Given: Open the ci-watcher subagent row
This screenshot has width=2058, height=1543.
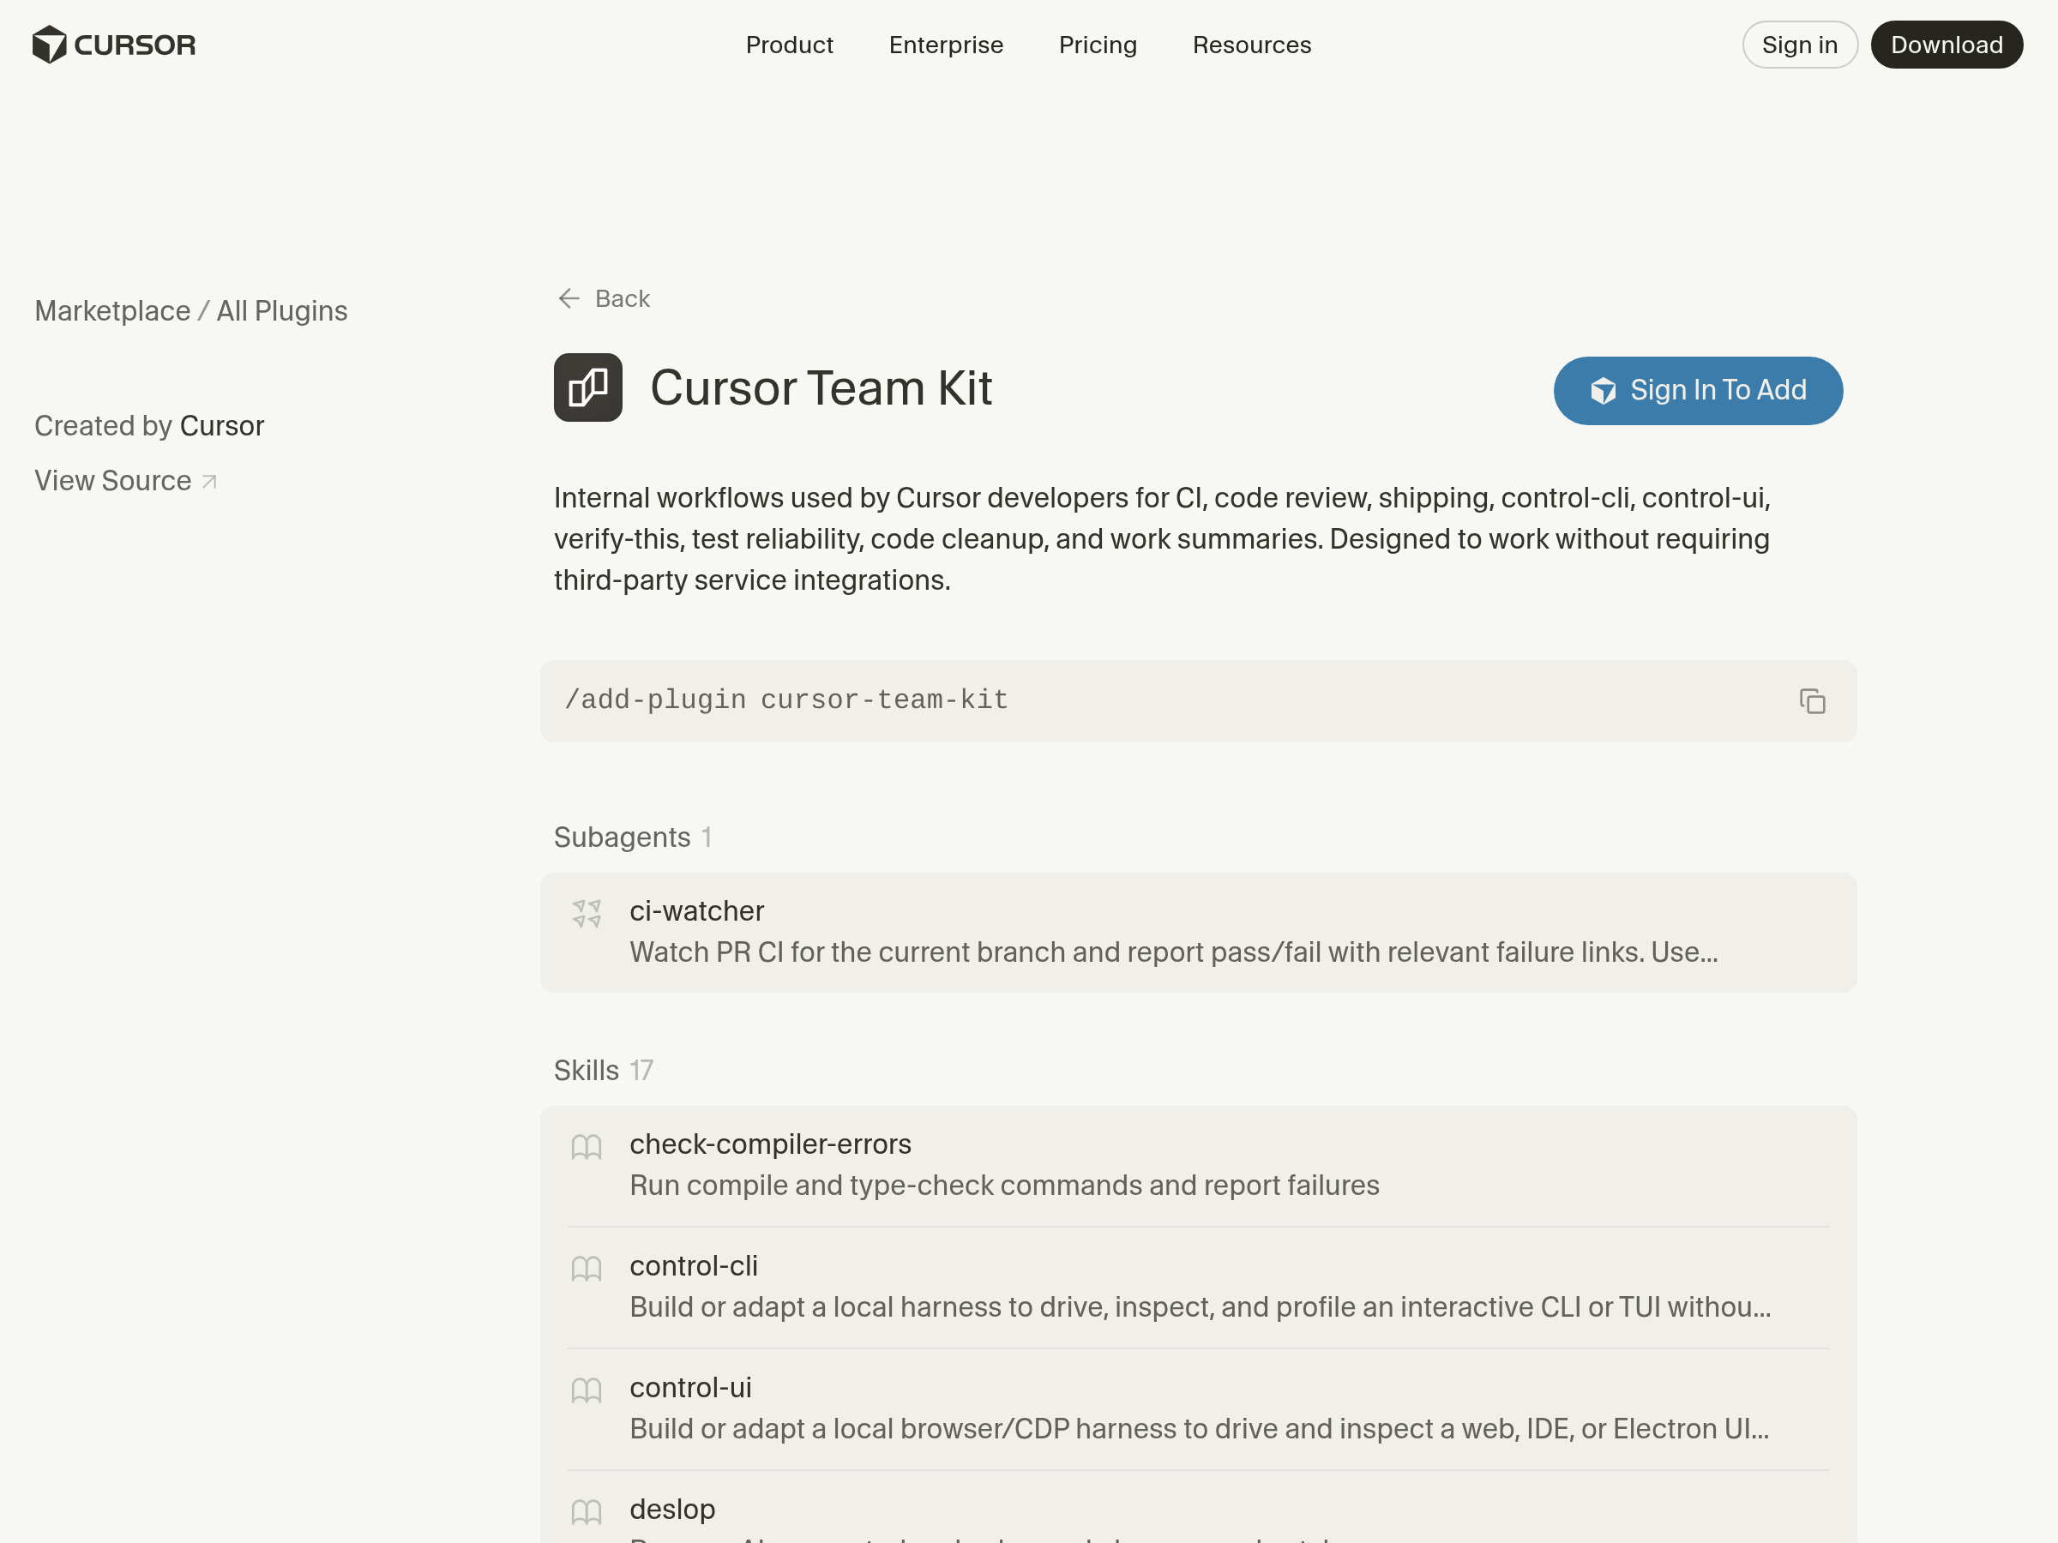Looking at the screenshot, I should click(x=1198, y=932).
